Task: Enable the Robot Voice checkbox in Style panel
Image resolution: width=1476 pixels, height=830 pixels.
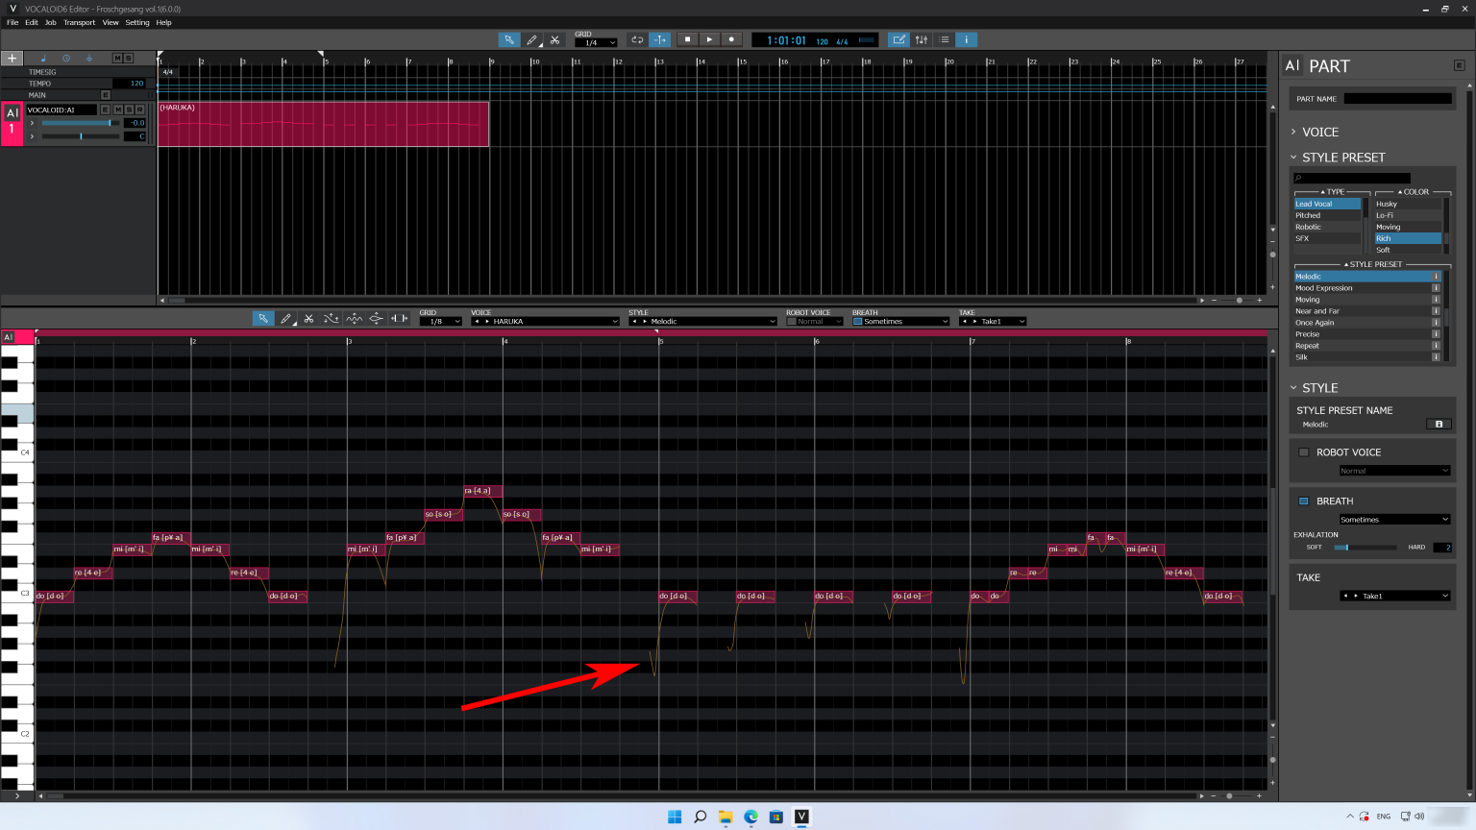Action: (1304, 452)
